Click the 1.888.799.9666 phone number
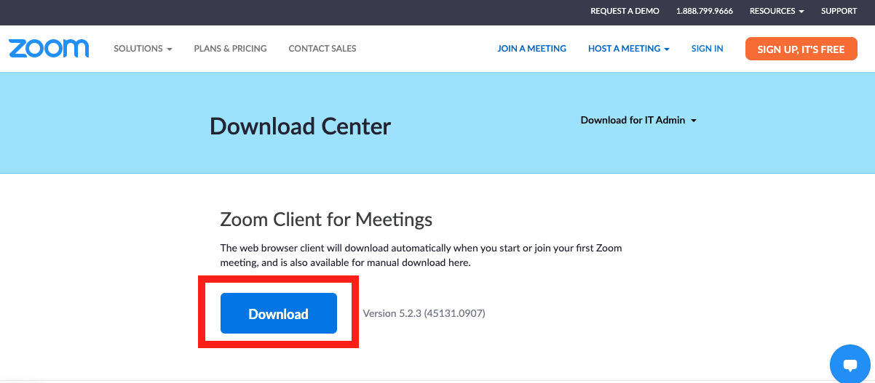 pyautogui.click(x=704, y=11)
